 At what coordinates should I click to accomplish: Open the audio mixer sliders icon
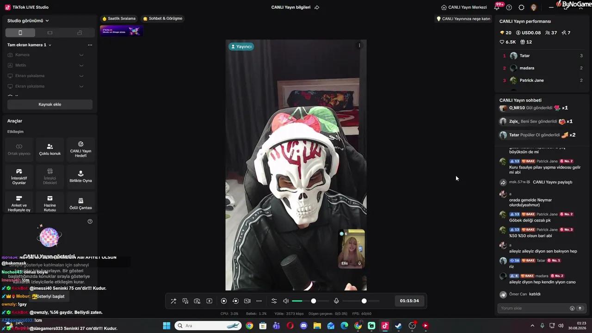tap(274, 301)
